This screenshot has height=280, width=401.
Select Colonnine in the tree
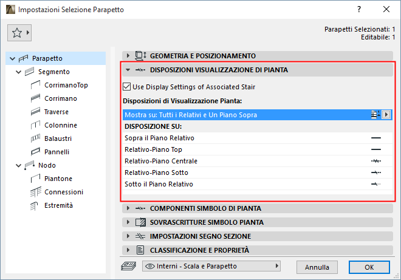click(60, 125)
